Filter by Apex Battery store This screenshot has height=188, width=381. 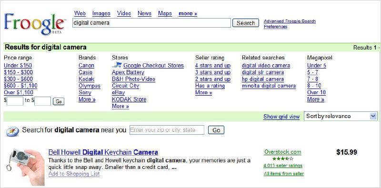[x=128, y=72]
